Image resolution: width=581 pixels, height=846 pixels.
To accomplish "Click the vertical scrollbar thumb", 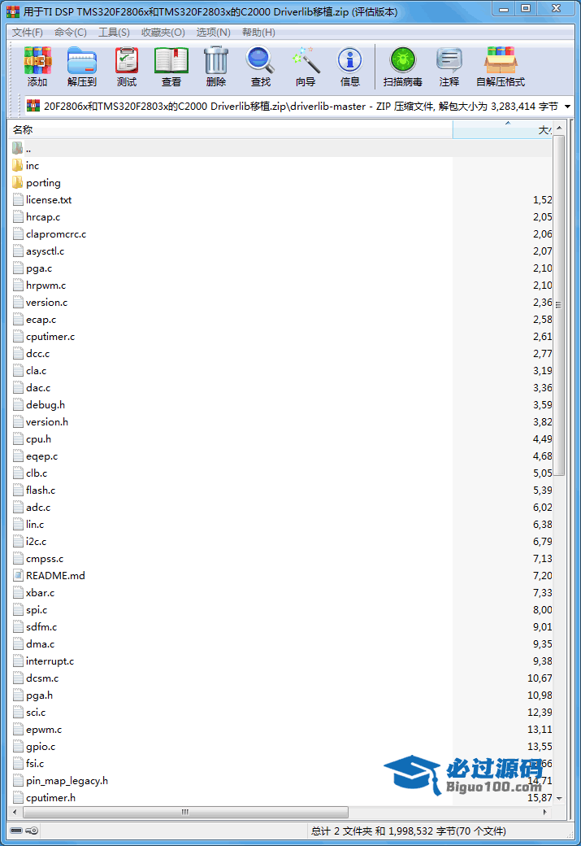I will tap(558, 305).
